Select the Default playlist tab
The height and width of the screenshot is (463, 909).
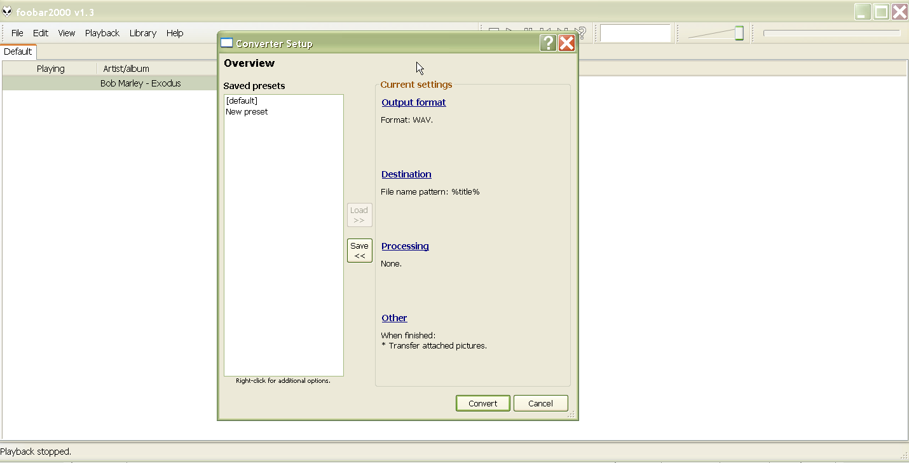[x=18, y=52]
